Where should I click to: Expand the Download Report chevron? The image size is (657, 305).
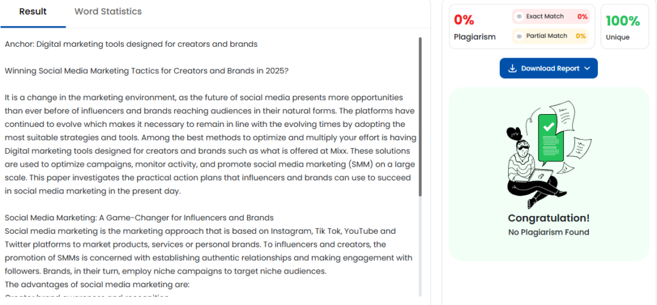tap(586, 69)
